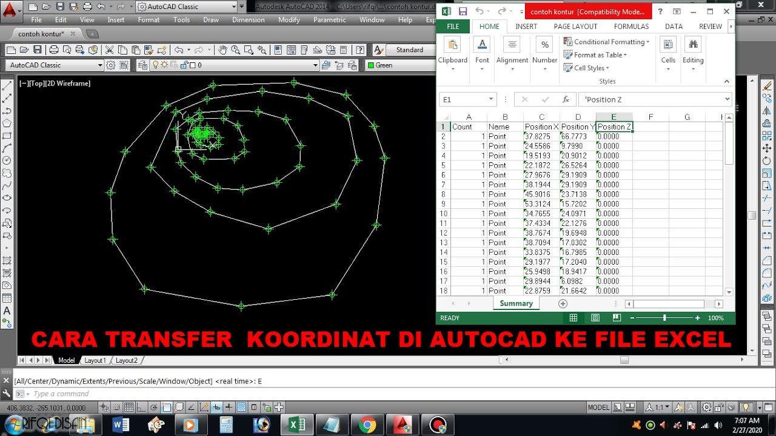The height and width of the screenshot is (436, 776).
Task: Select the Multiline Text A tool in AutoCAD draw toolbar
Action: (7, 311)
